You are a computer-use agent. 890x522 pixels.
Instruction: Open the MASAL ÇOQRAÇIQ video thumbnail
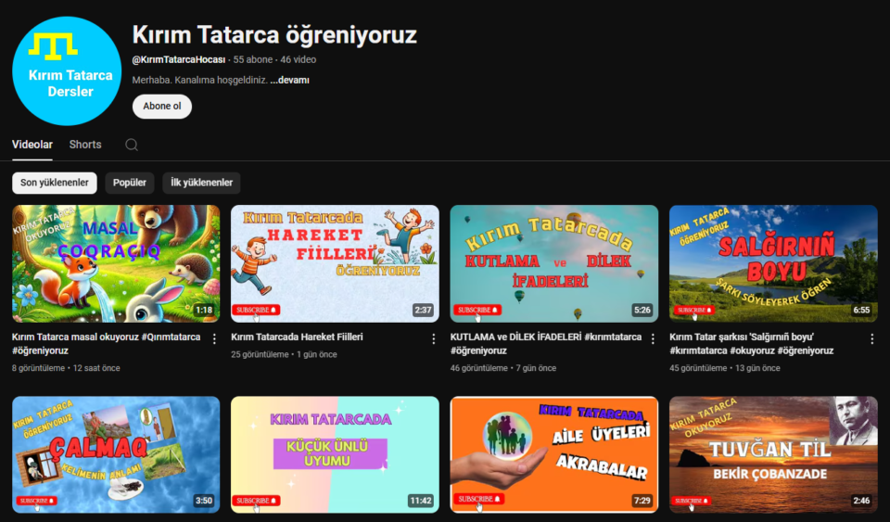pyautogui.click(x=116, y=264)
